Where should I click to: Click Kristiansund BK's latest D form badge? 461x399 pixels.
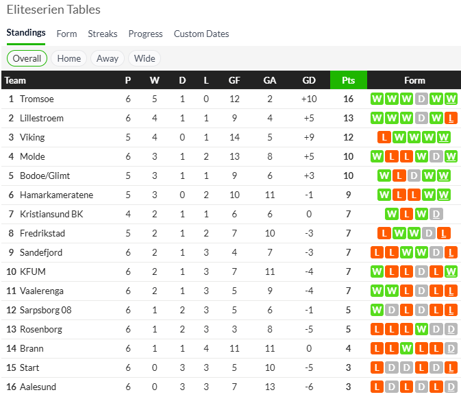coord(436,214)
